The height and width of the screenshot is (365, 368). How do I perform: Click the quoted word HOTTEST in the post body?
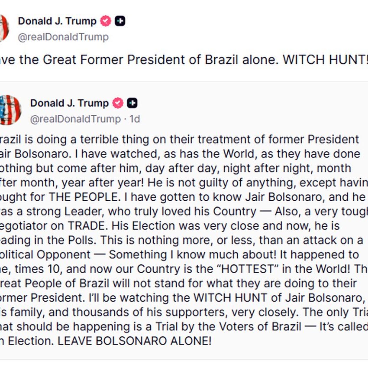tap(248, 269)
